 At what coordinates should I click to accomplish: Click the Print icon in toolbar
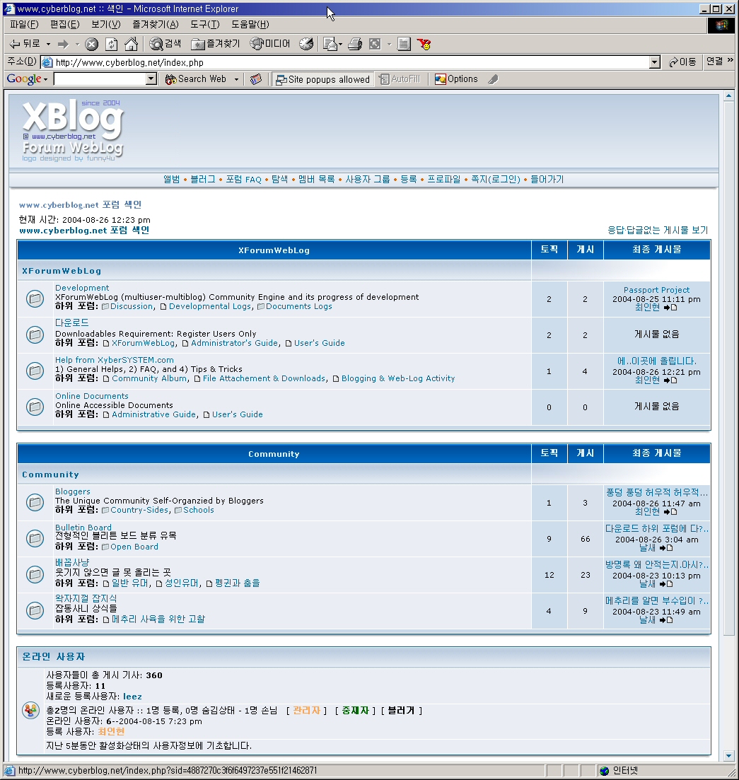[x=355, y=44]
